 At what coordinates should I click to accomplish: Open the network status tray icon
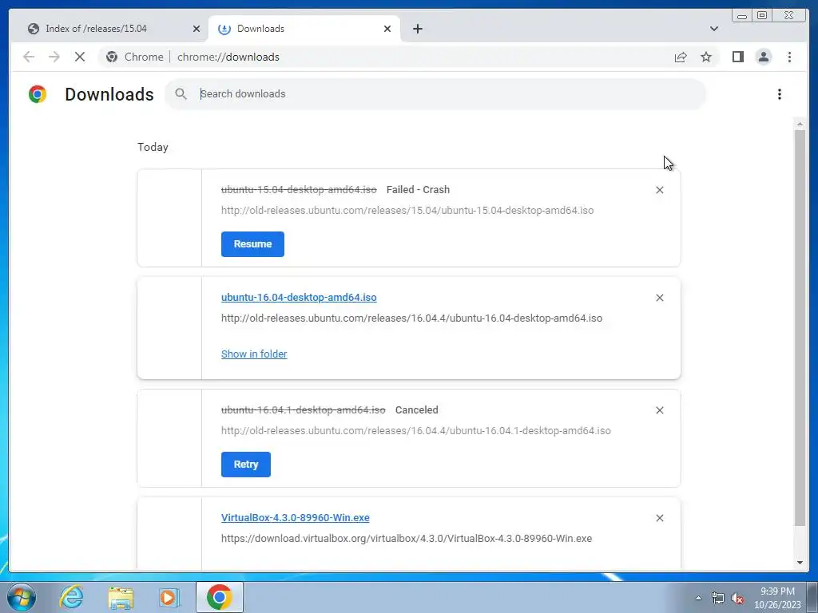click(x=718, y=598)
